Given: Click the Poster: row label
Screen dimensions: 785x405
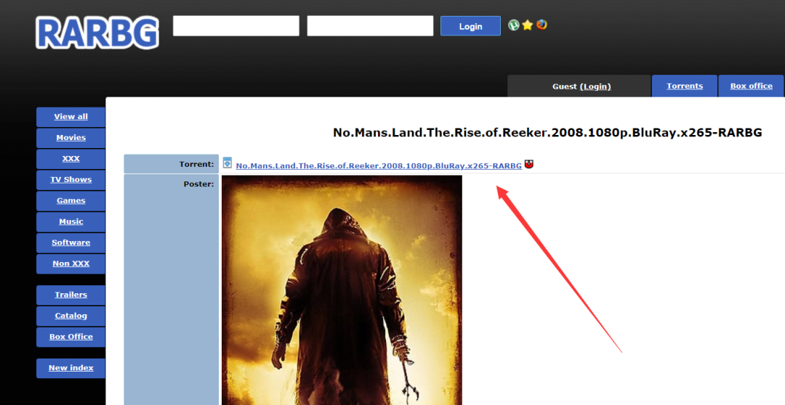Looking at the screenshot, I should point(198,184).
